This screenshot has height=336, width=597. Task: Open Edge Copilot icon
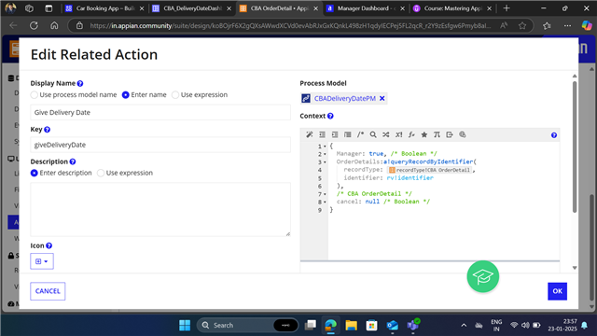(587, 25)
